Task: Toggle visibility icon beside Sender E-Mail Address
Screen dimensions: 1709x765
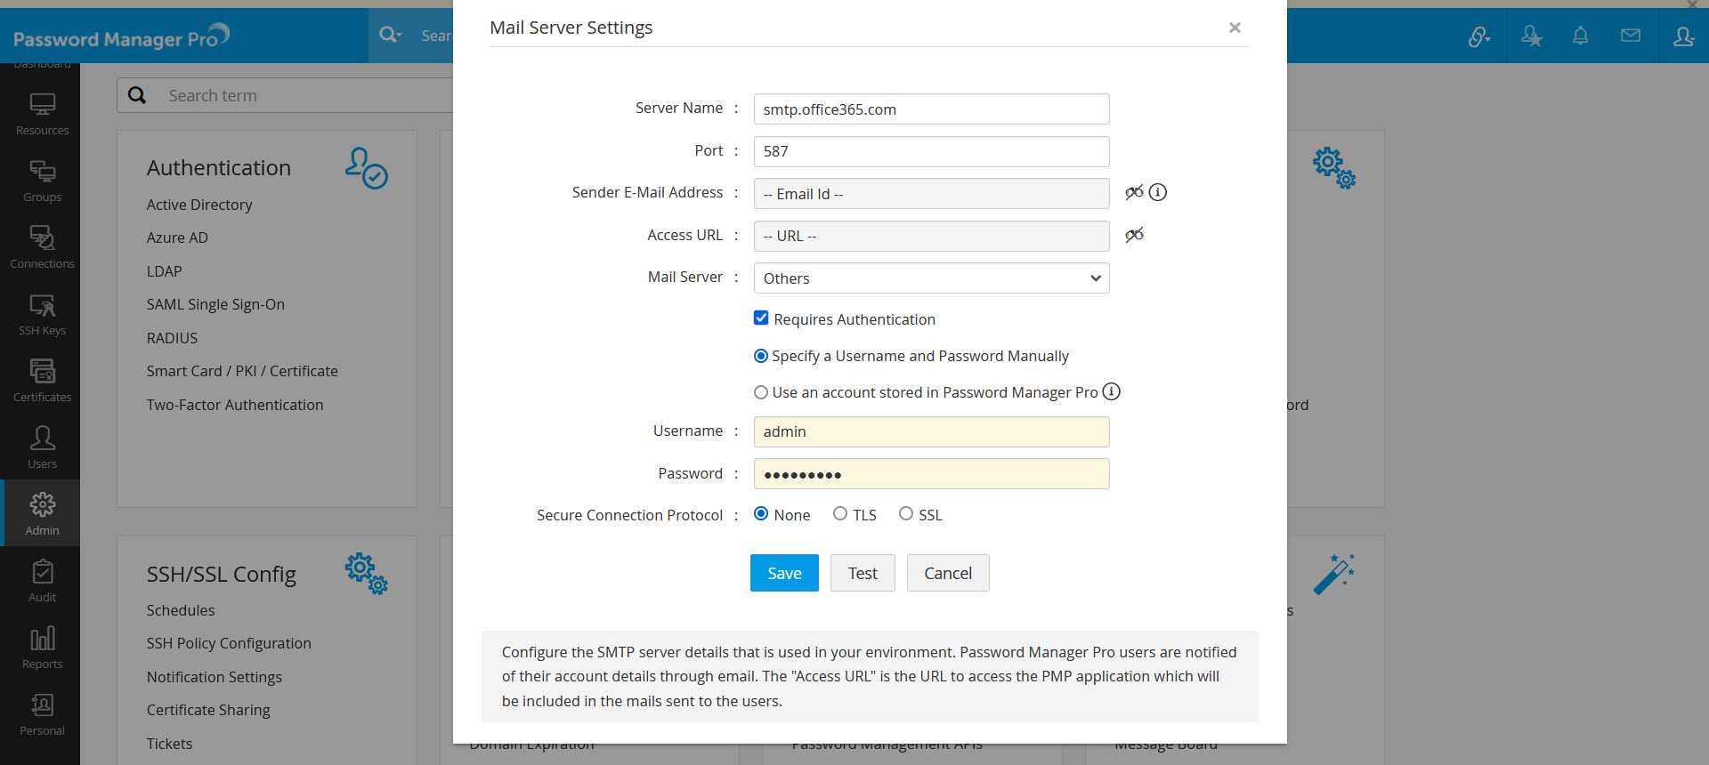Action: pyautogui.click(x=1133, y=193)
